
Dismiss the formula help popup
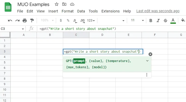pyautogui.click(x=150, y=54)
